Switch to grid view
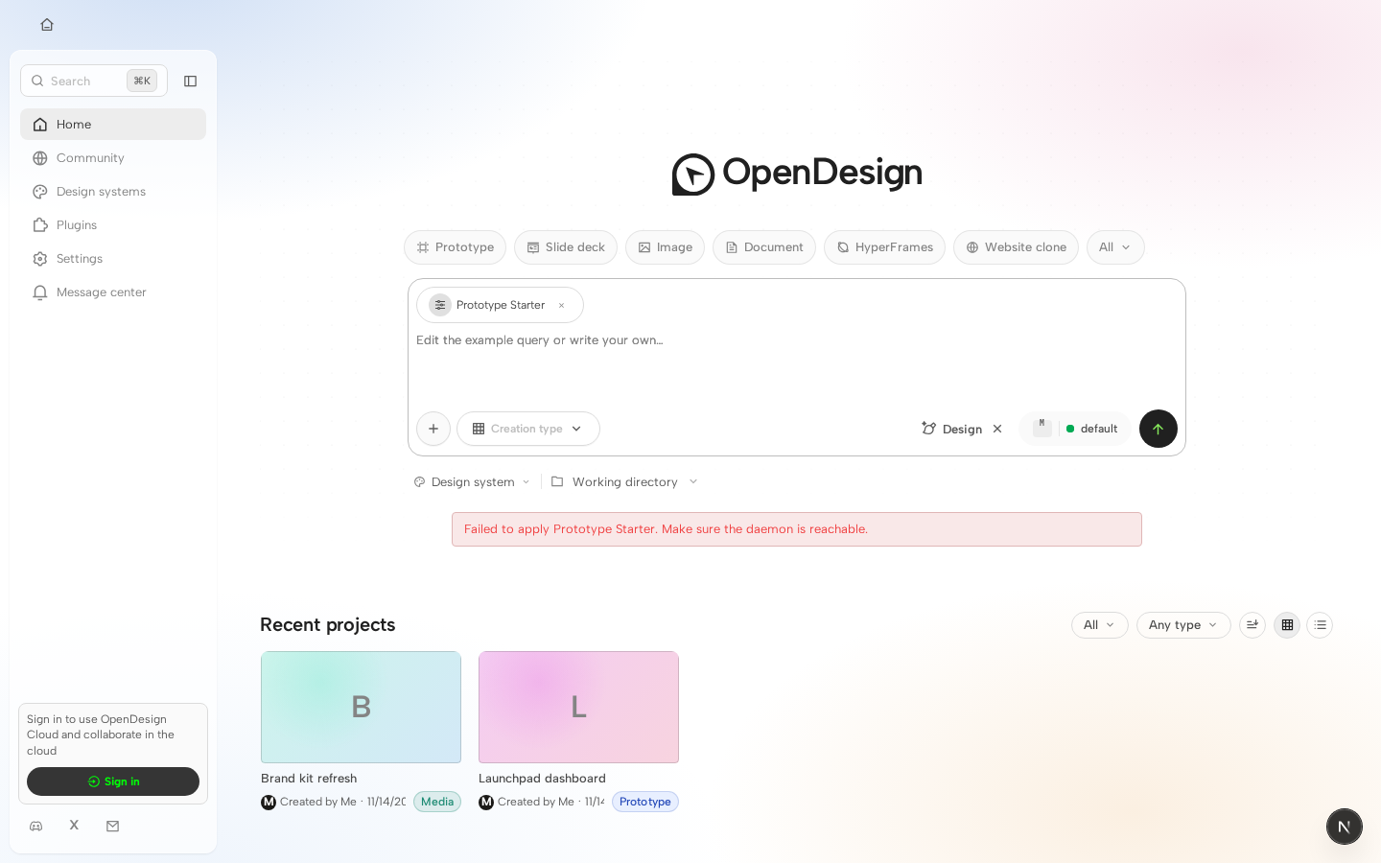 click(1287, 625)
